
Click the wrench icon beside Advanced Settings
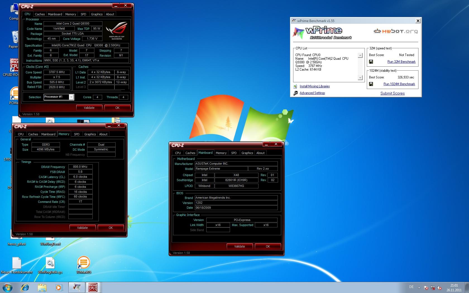point(295,93)
